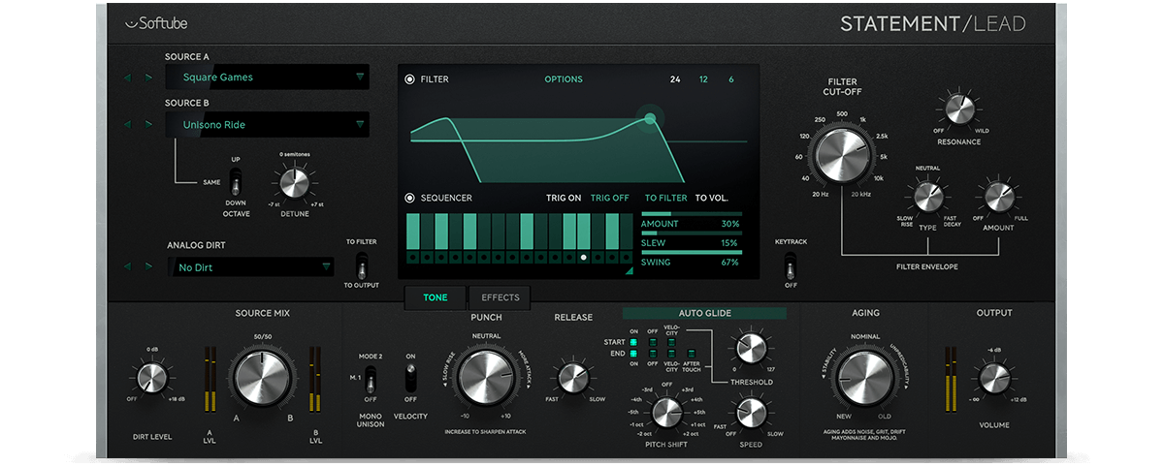This screenshot has width=1164, height=467.
Task: Expand the Analog Dirt dropdown
Action: pos(251,267)
